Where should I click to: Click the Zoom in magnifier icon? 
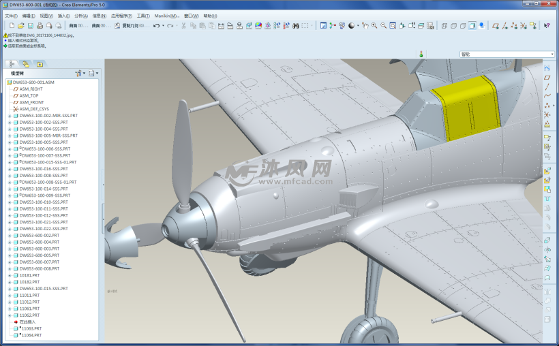[x=374, y=26]
